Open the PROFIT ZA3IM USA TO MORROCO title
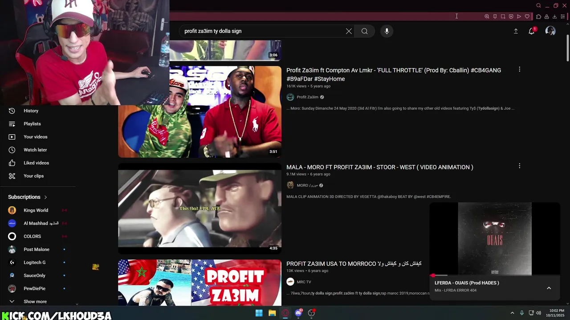 [x=354, y=264]
